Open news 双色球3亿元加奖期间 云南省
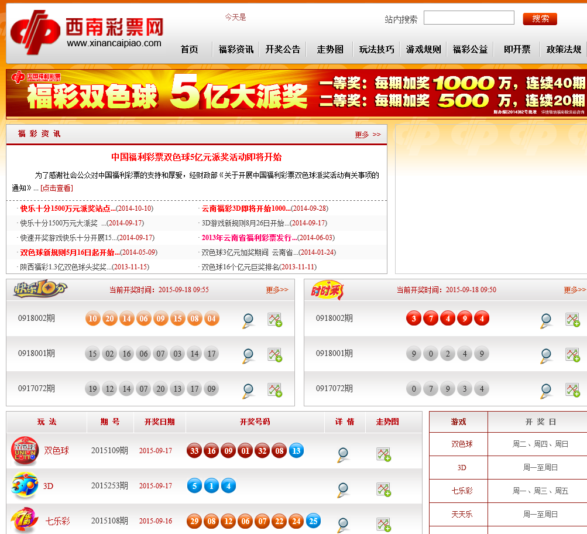Viewport: 587px width, 534px height. 250,252
